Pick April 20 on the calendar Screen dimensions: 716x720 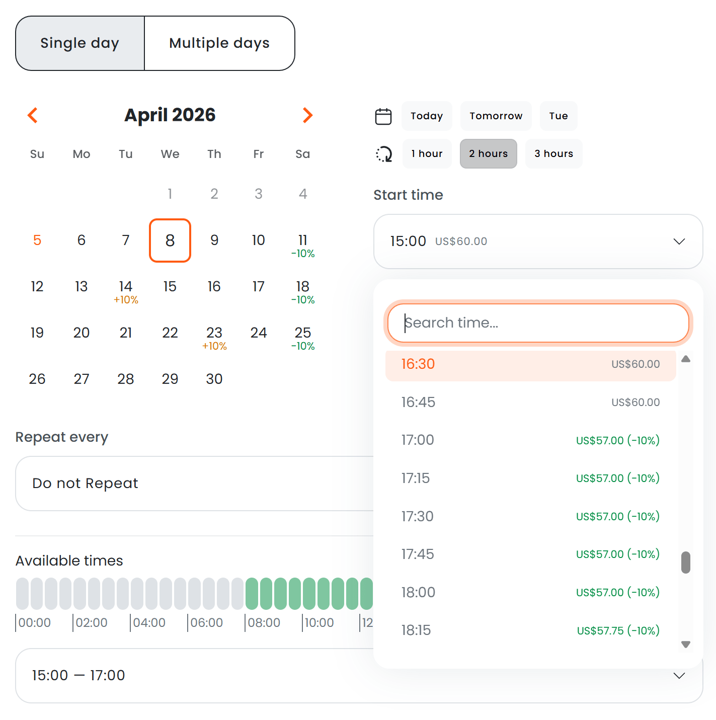(x=82, y=333)
